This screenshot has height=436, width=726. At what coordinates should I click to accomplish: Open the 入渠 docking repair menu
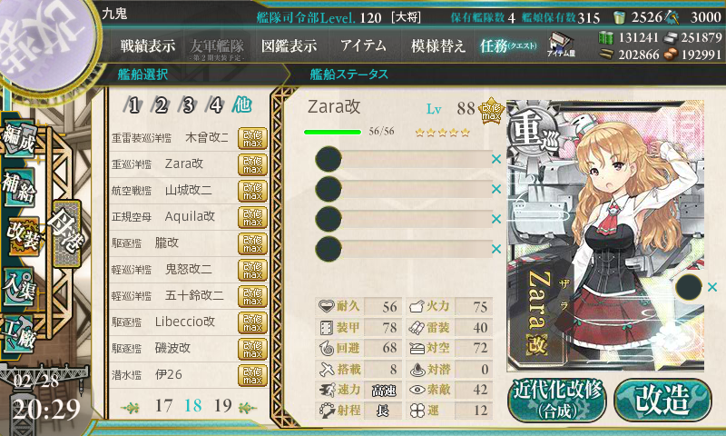click(x=19, y=287)
